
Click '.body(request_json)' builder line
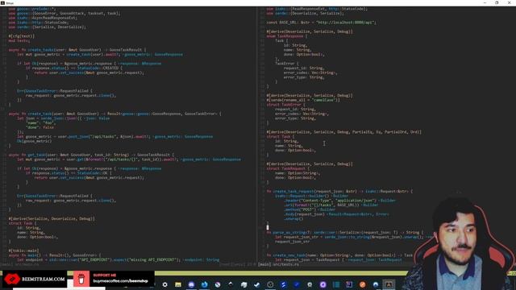pos(336,214)
